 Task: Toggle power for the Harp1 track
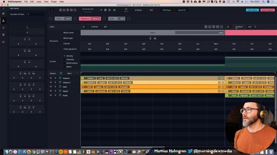(x=60, y=91)
